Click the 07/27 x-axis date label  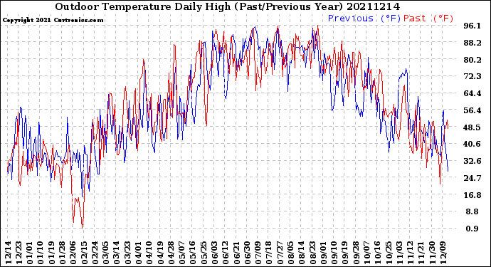tap(279, 253)
